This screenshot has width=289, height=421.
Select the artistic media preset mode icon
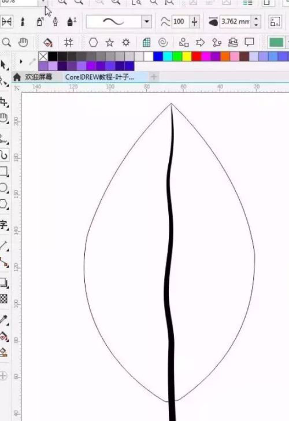click(7, 21)
